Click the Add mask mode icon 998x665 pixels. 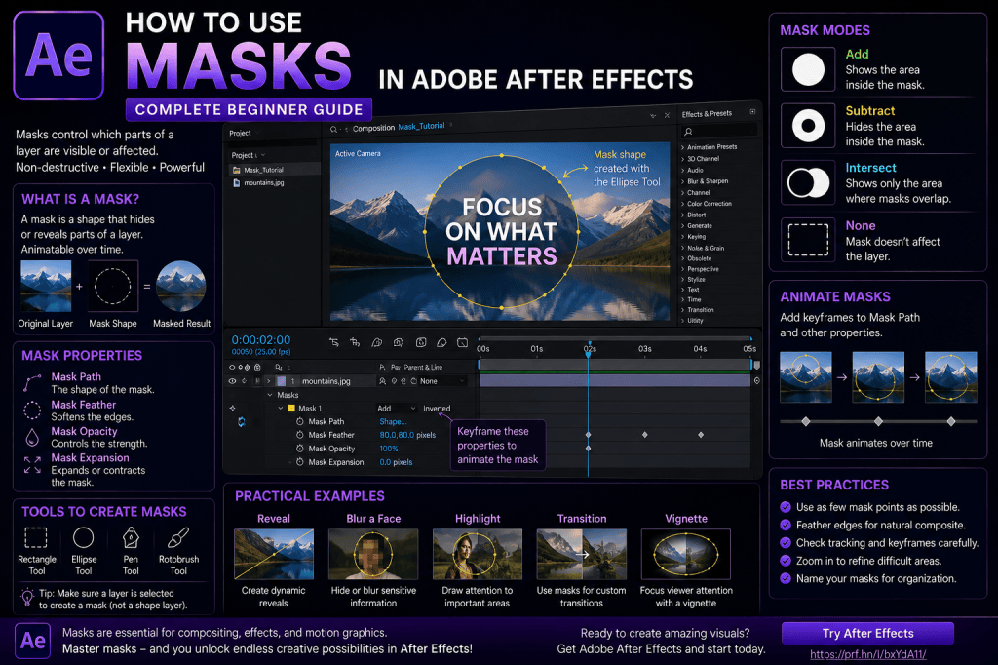point(808,69)
